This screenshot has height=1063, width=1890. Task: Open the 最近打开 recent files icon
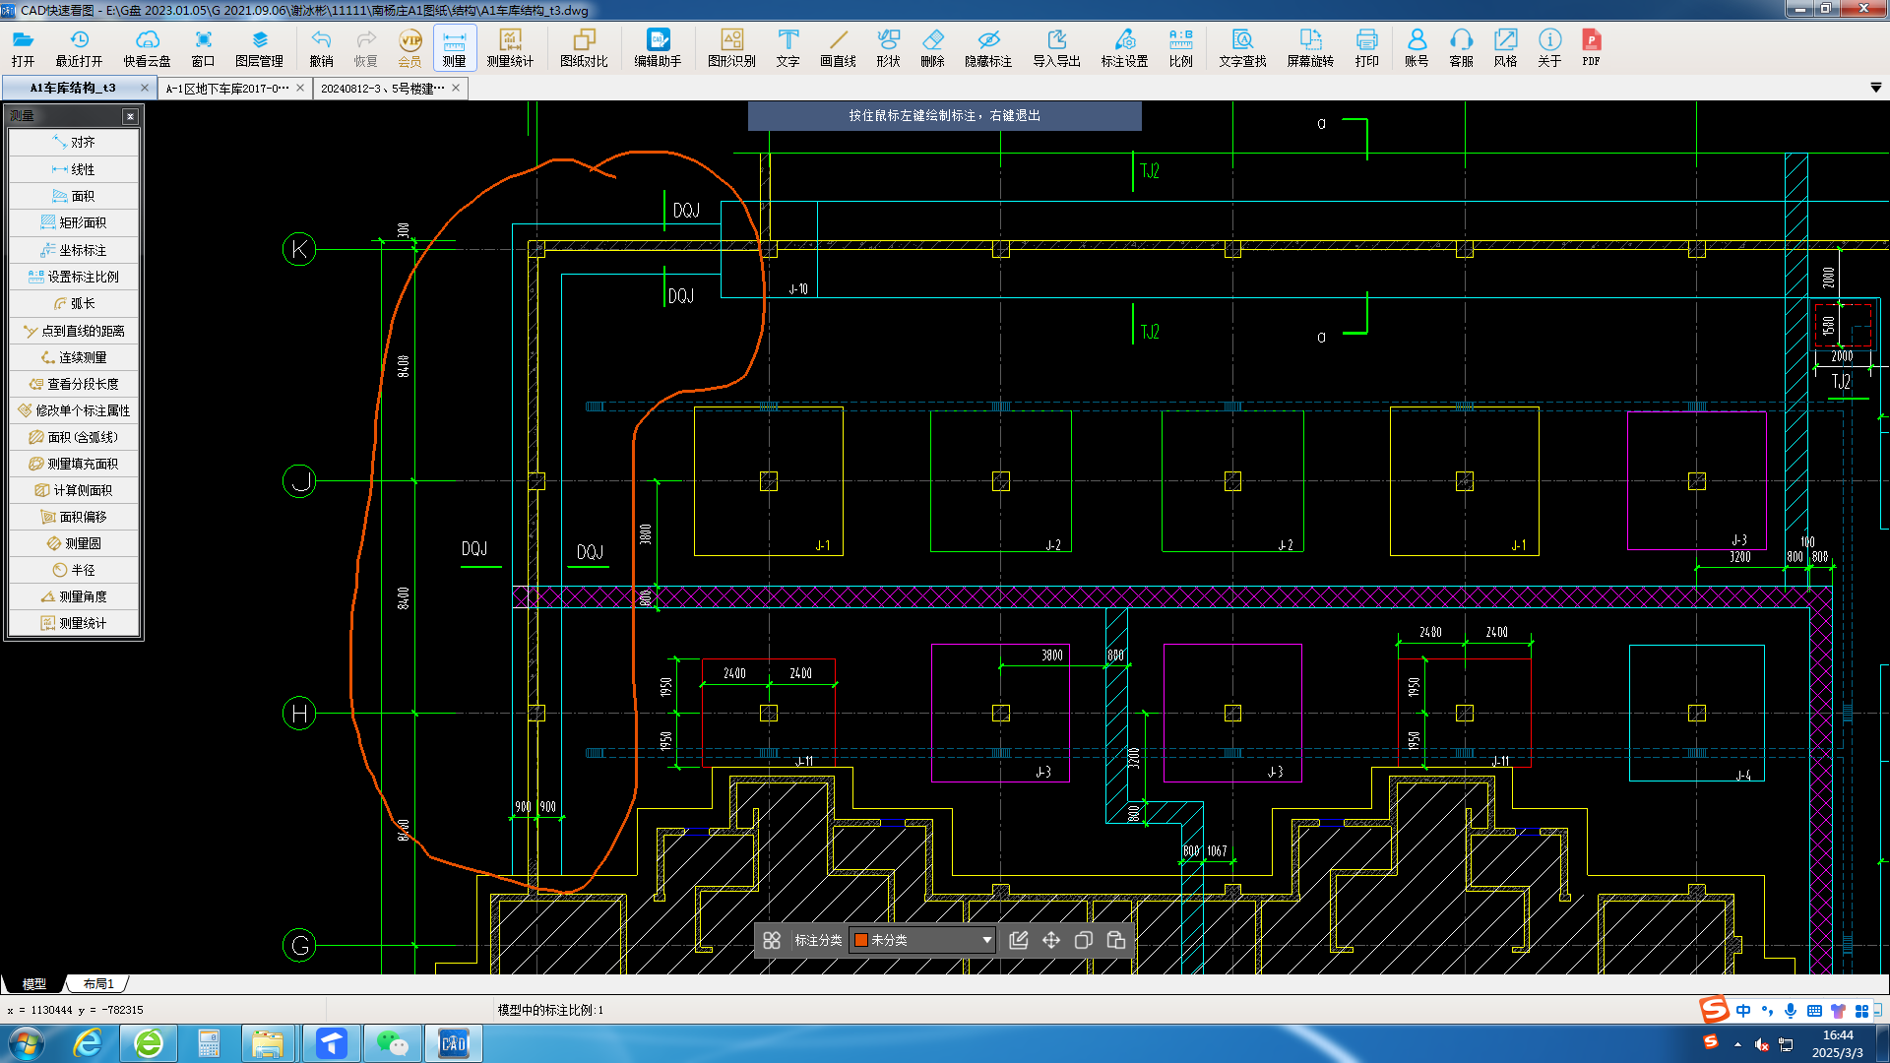tap(79, 47)
